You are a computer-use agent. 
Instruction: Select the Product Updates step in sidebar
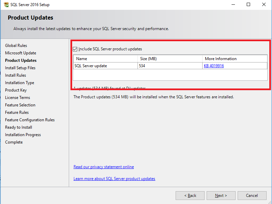[21, 60]
